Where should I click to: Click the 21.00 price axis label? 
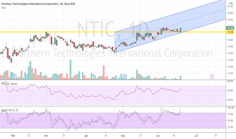(230, 6)
